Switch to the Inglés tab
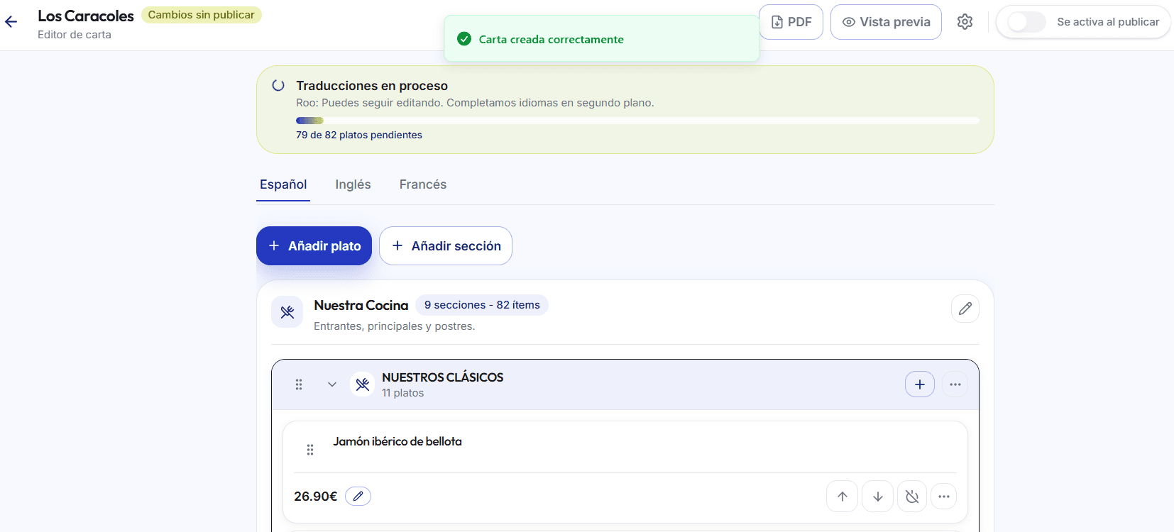Screen dimensions: 1174x532 353,184
